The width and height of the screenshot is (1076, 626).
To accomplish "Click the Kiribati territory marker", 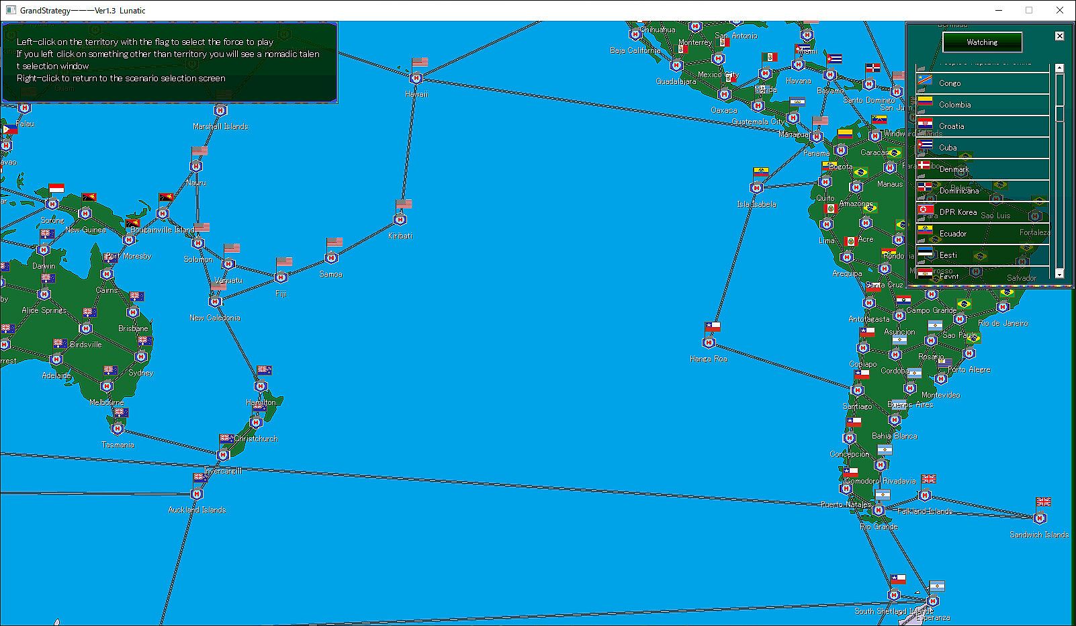I will pos(400,220).
